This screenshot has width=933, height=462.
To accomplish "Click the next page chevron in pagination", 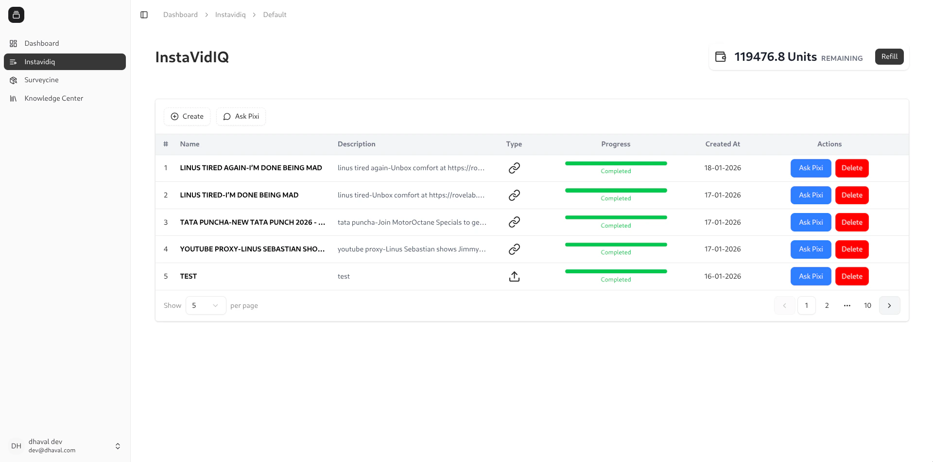I will (x=890, y=305).
